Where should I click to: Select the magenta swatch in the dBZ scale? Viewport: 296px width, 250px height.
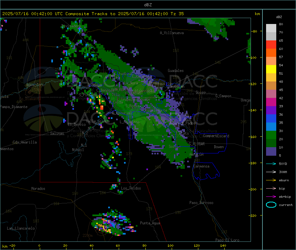(271, 102)
